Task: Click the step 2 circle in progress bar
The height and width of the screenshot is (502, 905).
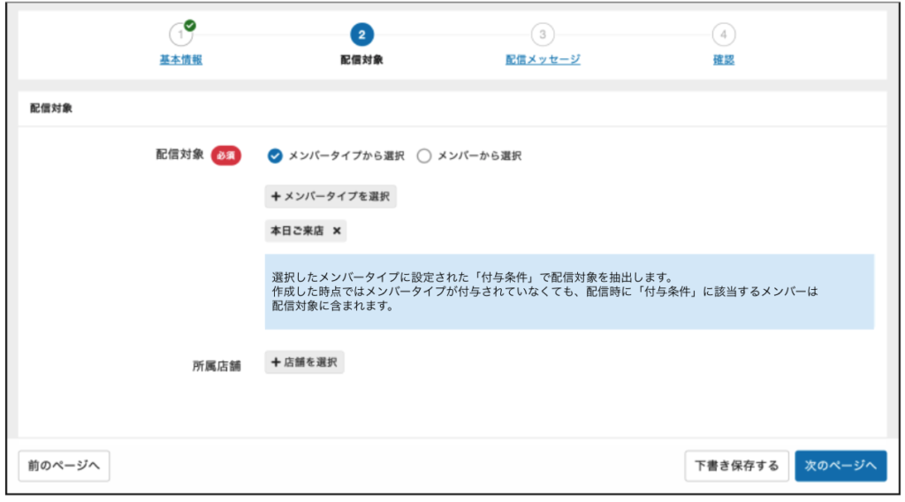Action: click(x=361, y=35)
